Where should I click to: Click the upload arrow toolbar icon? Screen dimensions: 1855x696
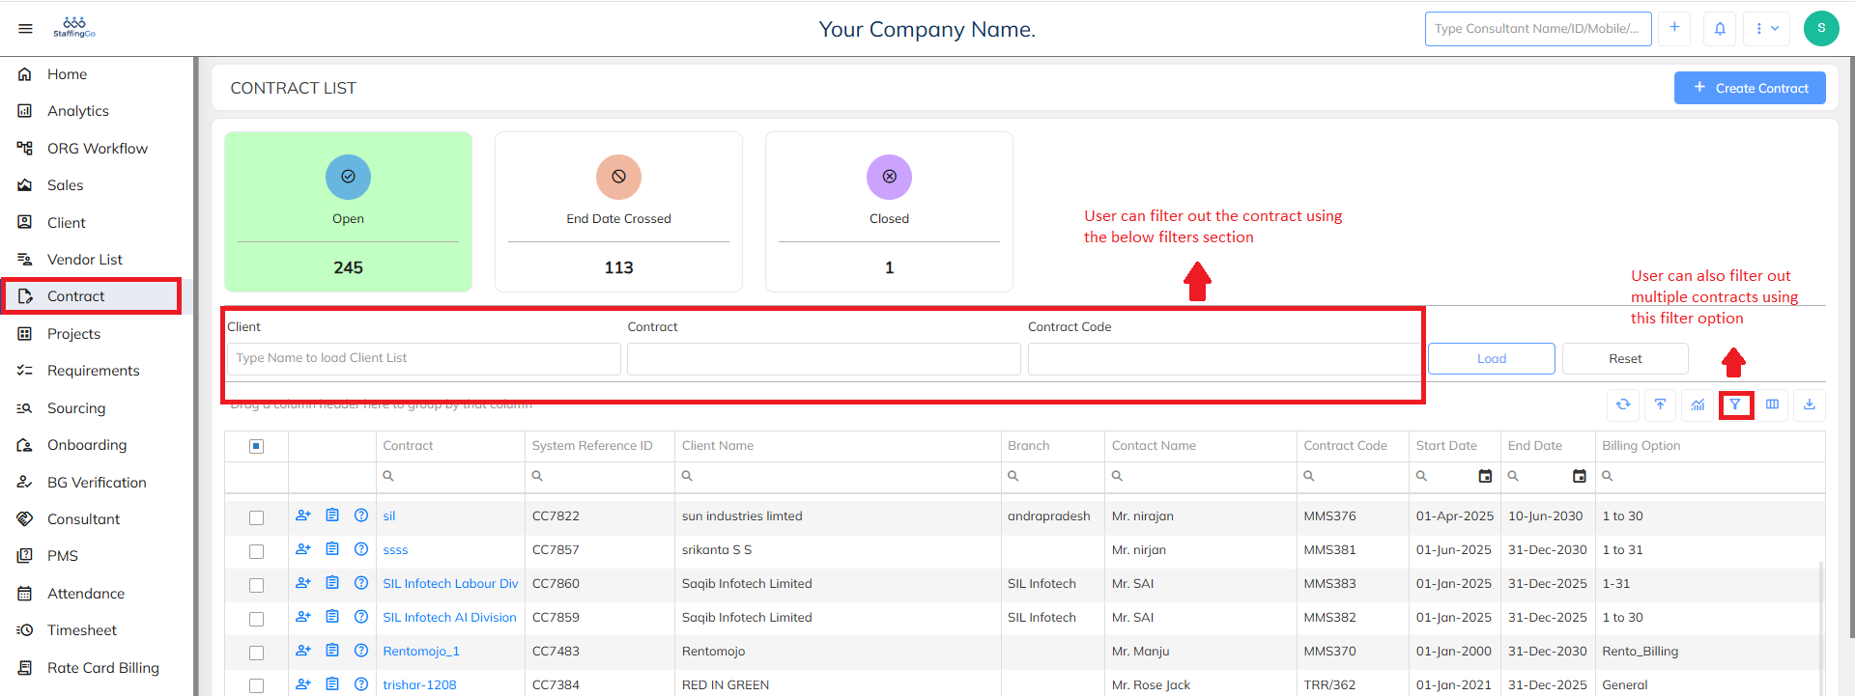1660,404
